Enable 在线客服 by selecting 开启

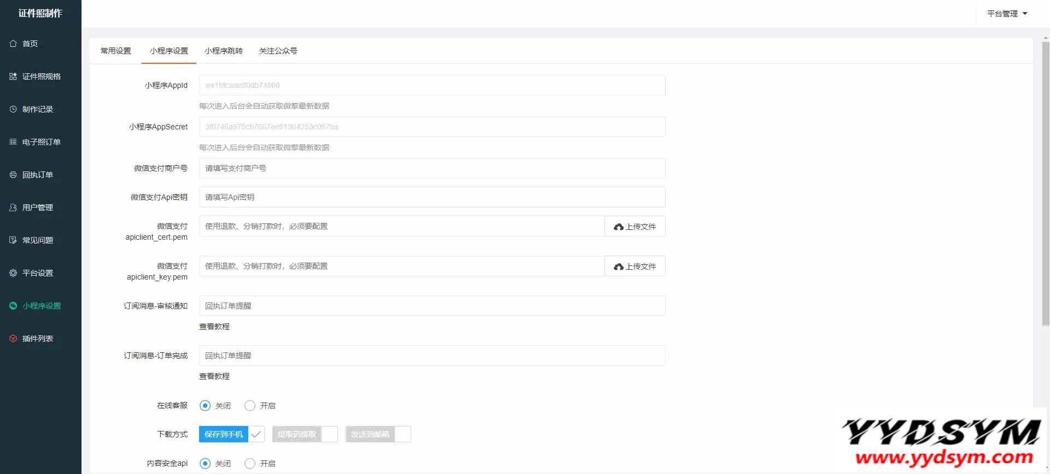point(250,406)
